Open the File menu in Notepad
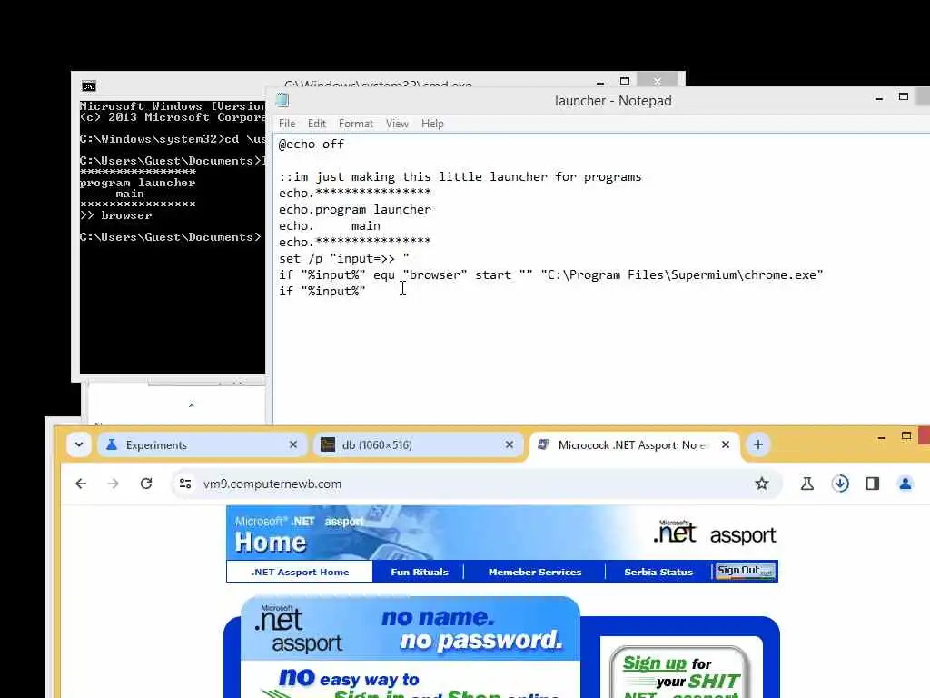This screenshot has height=698, width=930. 287,124
